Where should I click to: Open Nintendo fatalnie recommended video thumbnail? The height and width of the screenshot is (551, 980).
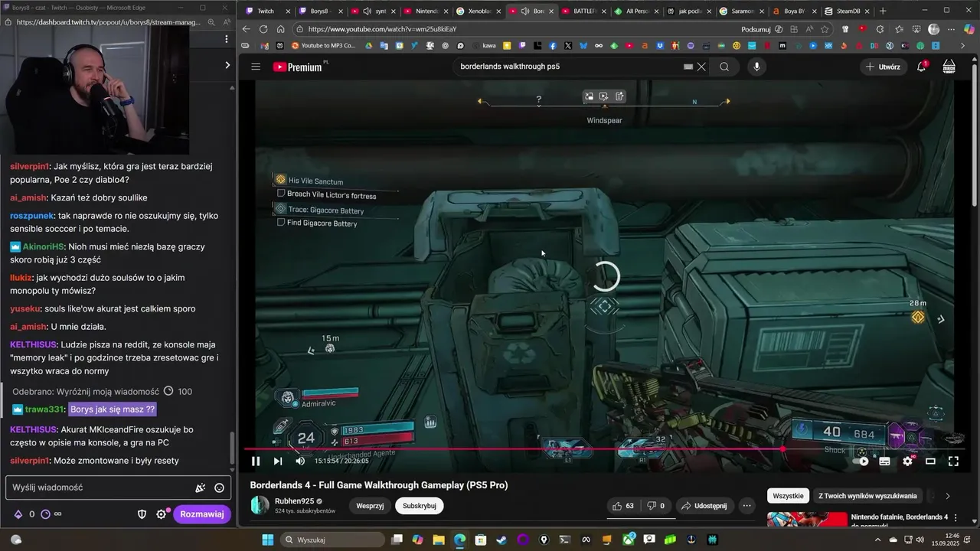coord(807,520)
